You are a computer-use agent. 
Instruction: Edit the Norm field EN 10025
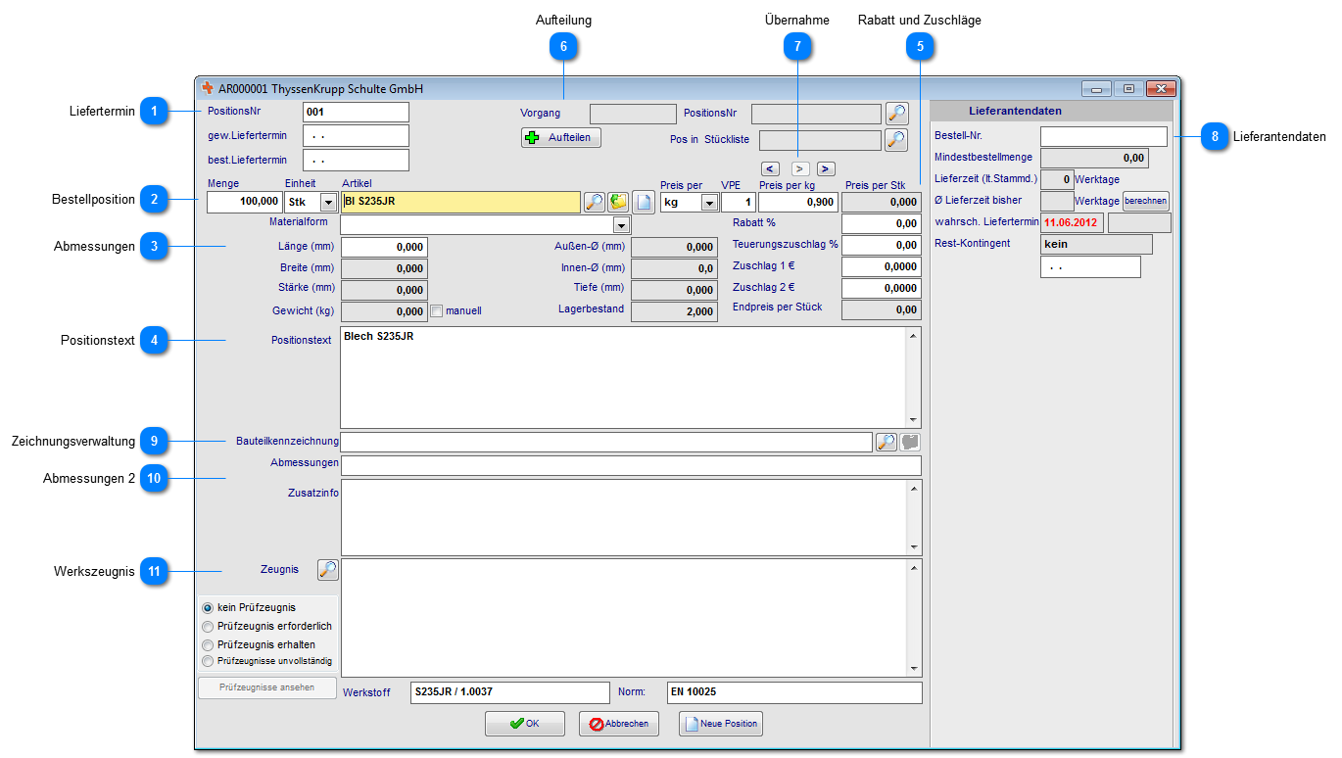(x=794, y=692)
